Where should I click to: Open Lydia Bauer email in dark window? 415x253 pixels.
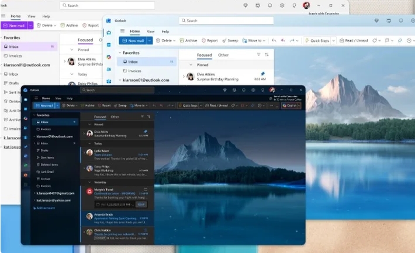tap(117, 154)
